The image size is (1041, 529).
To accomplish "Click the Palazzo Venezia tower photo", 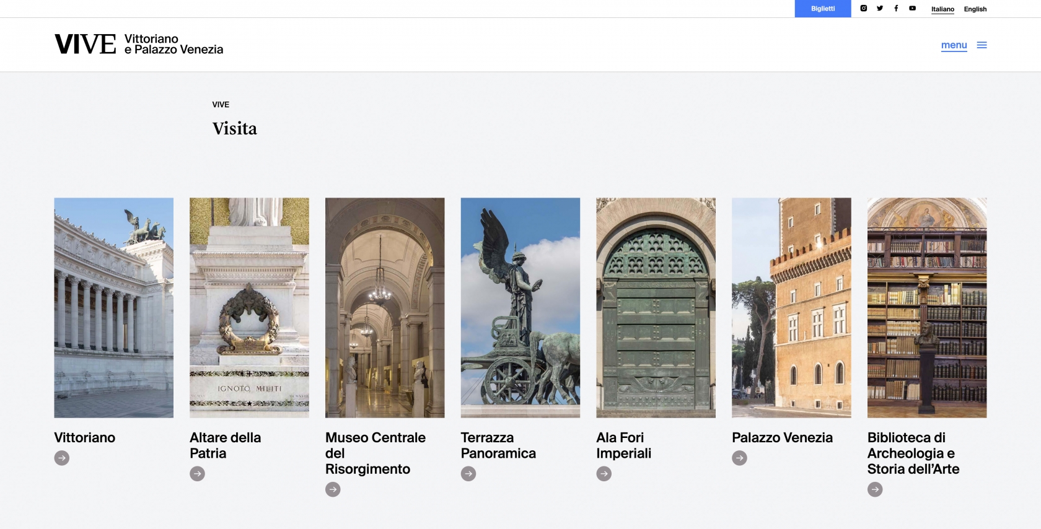I will 791,308.
